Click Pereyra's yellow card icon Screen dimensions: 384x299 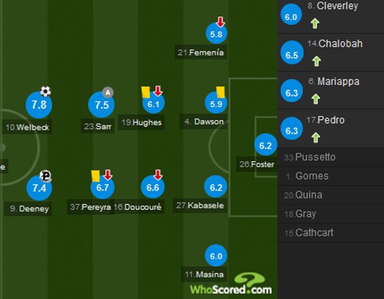(x=95, y=176)
